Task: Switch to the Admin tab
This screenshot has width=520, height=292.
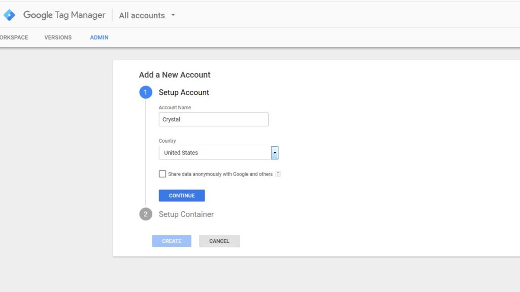Action: (x=99, y=38)
